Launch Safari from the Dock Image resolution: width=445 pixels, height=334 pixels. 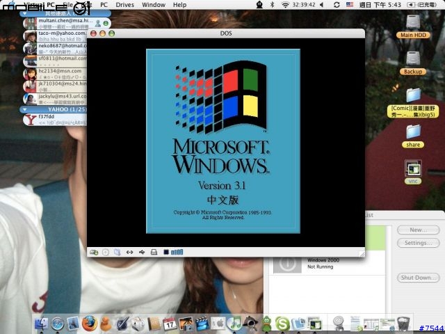point(58,324)
